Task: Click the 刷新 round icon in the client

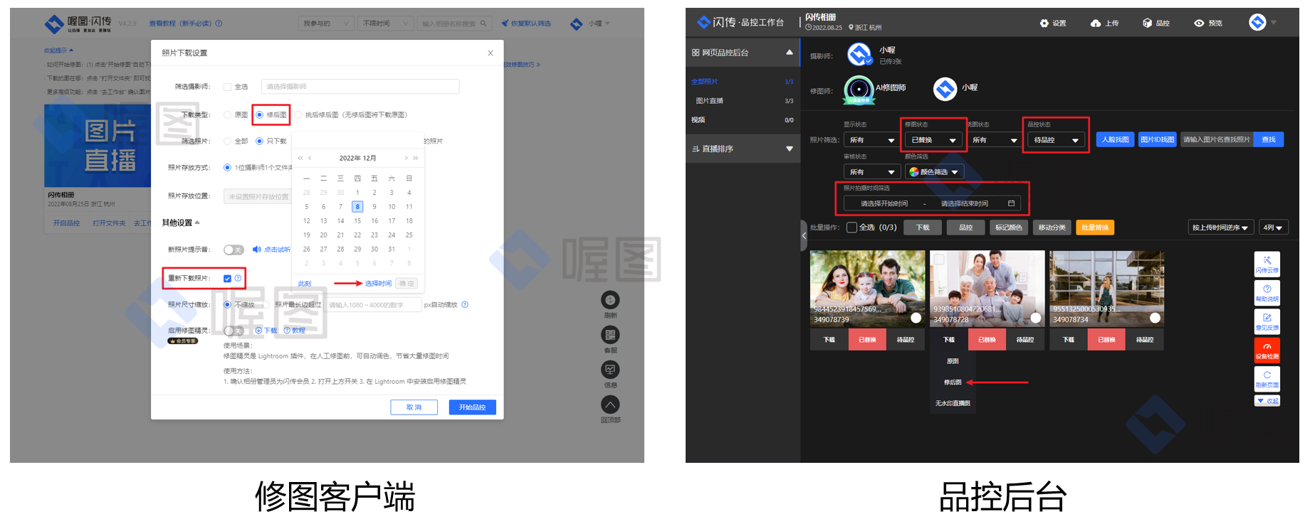Action: 610,300
